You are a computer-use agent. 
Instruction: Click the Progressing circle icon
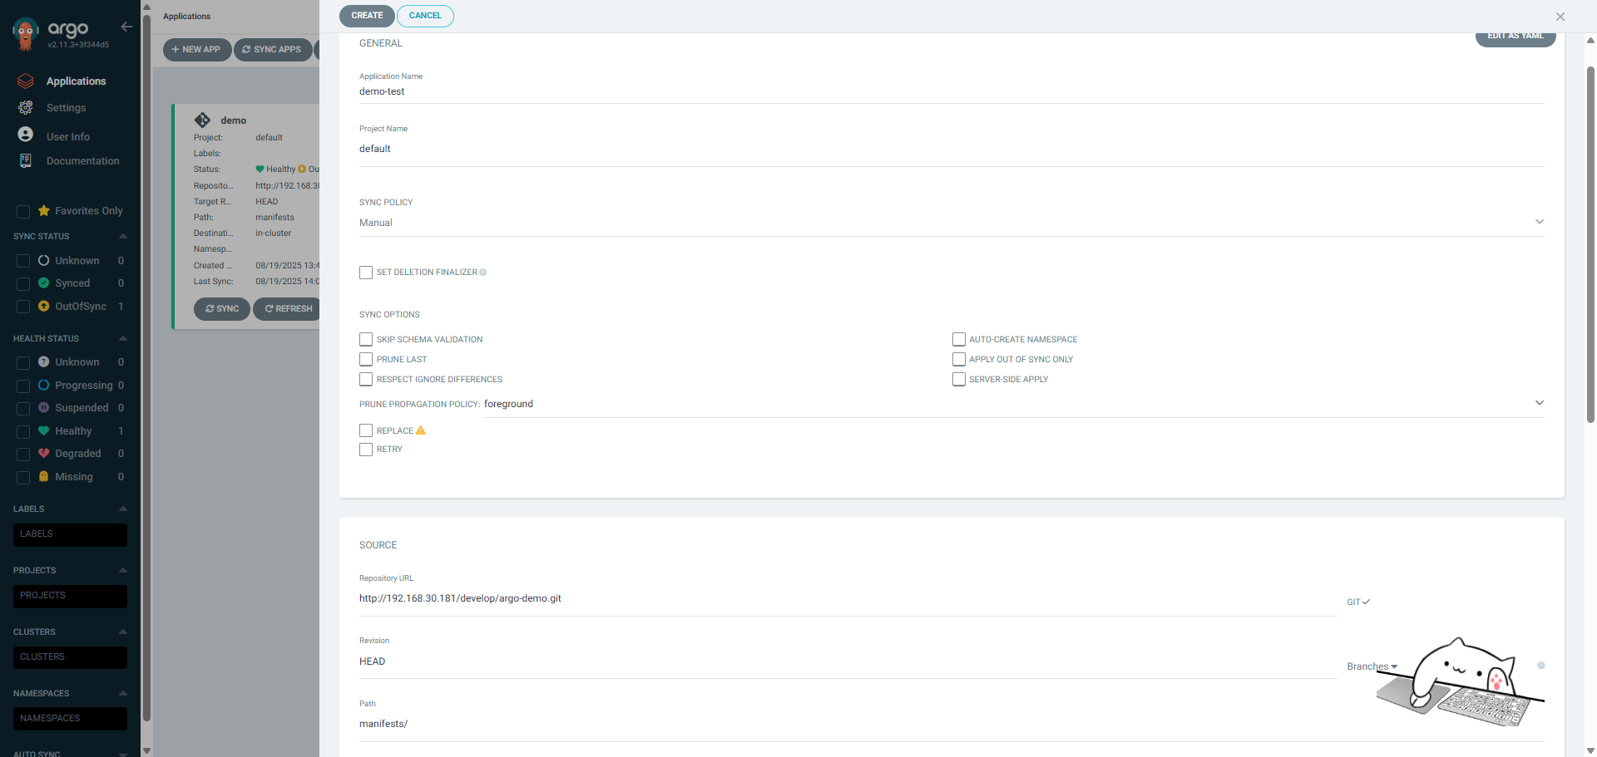(x=44, y=385)
